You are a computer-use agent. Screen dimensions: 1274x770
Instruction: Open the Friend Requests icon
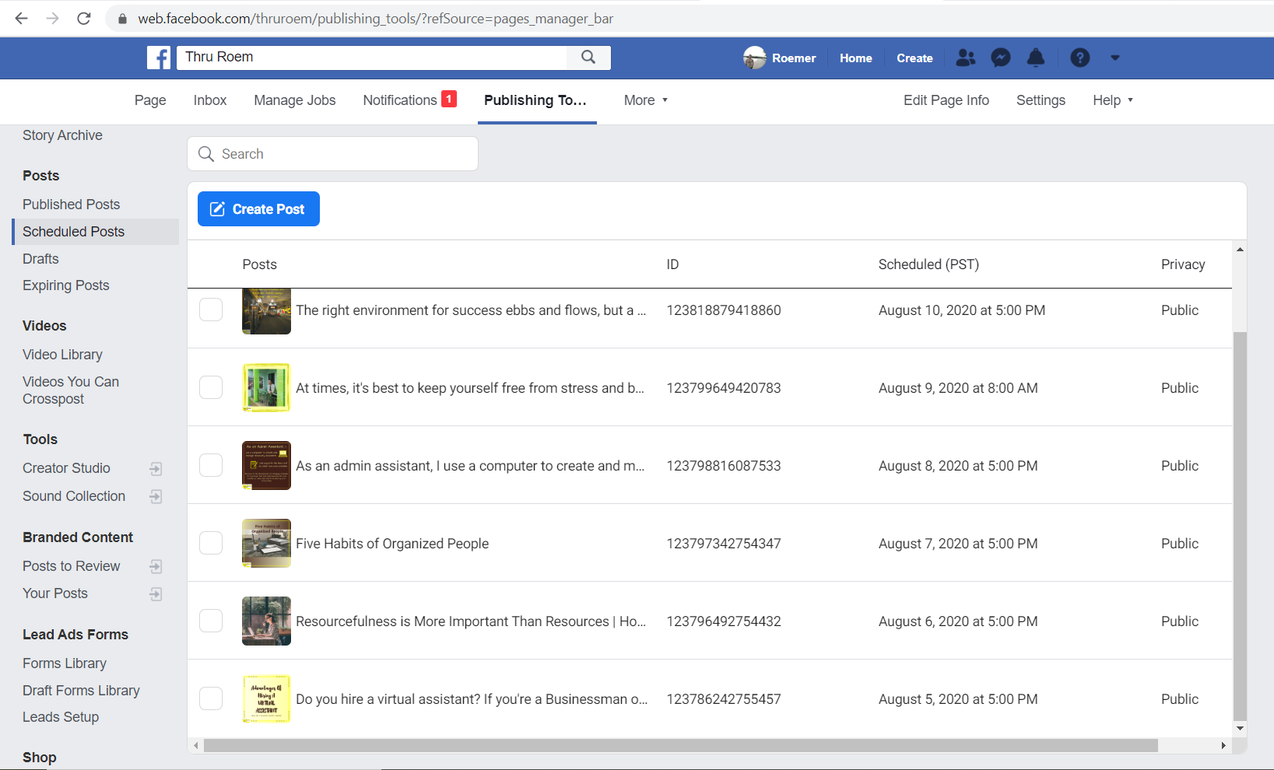click(966, 58)
